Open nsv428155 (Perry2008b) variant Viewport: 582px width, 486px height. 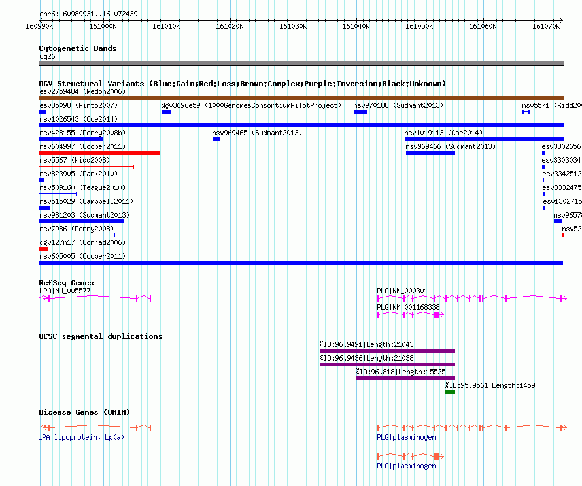tap(82, 133)
